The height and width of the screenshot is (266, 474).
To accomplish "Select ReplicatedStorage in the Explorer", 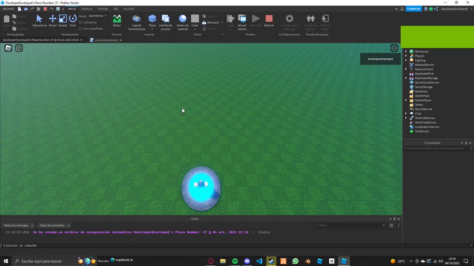I will pyautogui.click(x=426, y=78).
